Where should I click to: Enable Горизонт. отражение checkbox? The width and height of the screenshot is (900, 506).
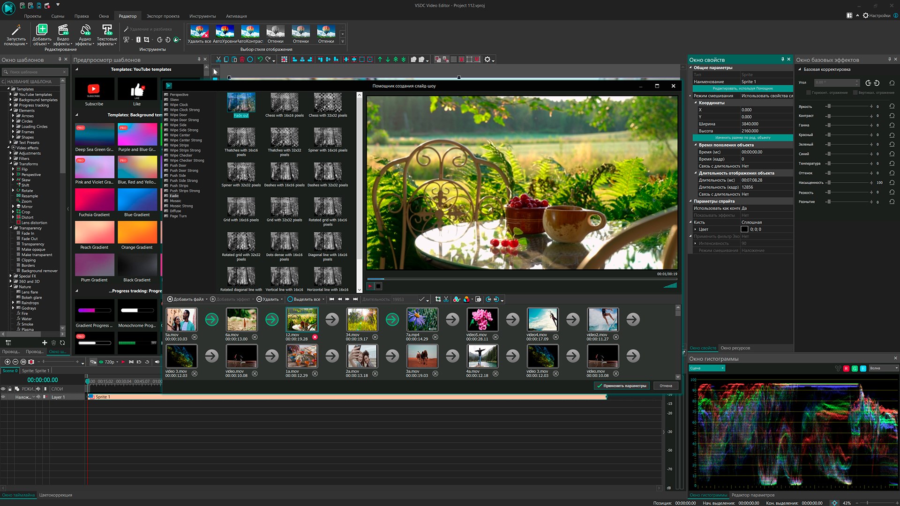pos(809,92)
